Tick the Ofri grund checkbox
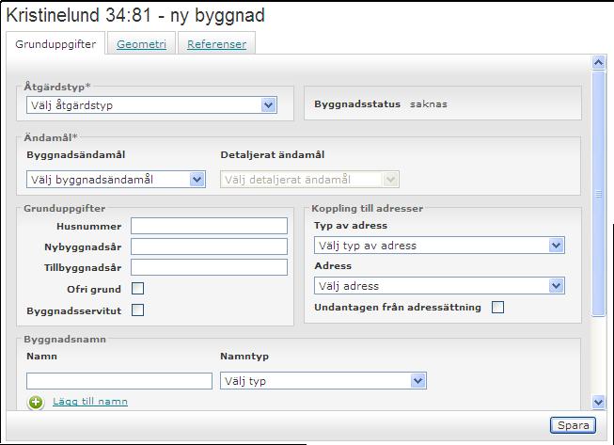 [x=137, y=289]
